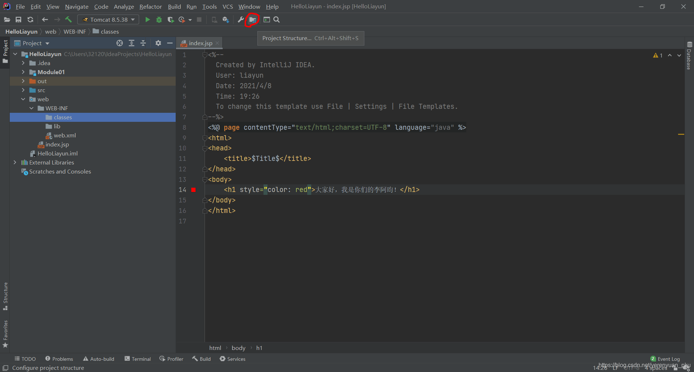This screenshot has height=372, width=694.
Task: Open the TODO tool window
Action: 25,359
